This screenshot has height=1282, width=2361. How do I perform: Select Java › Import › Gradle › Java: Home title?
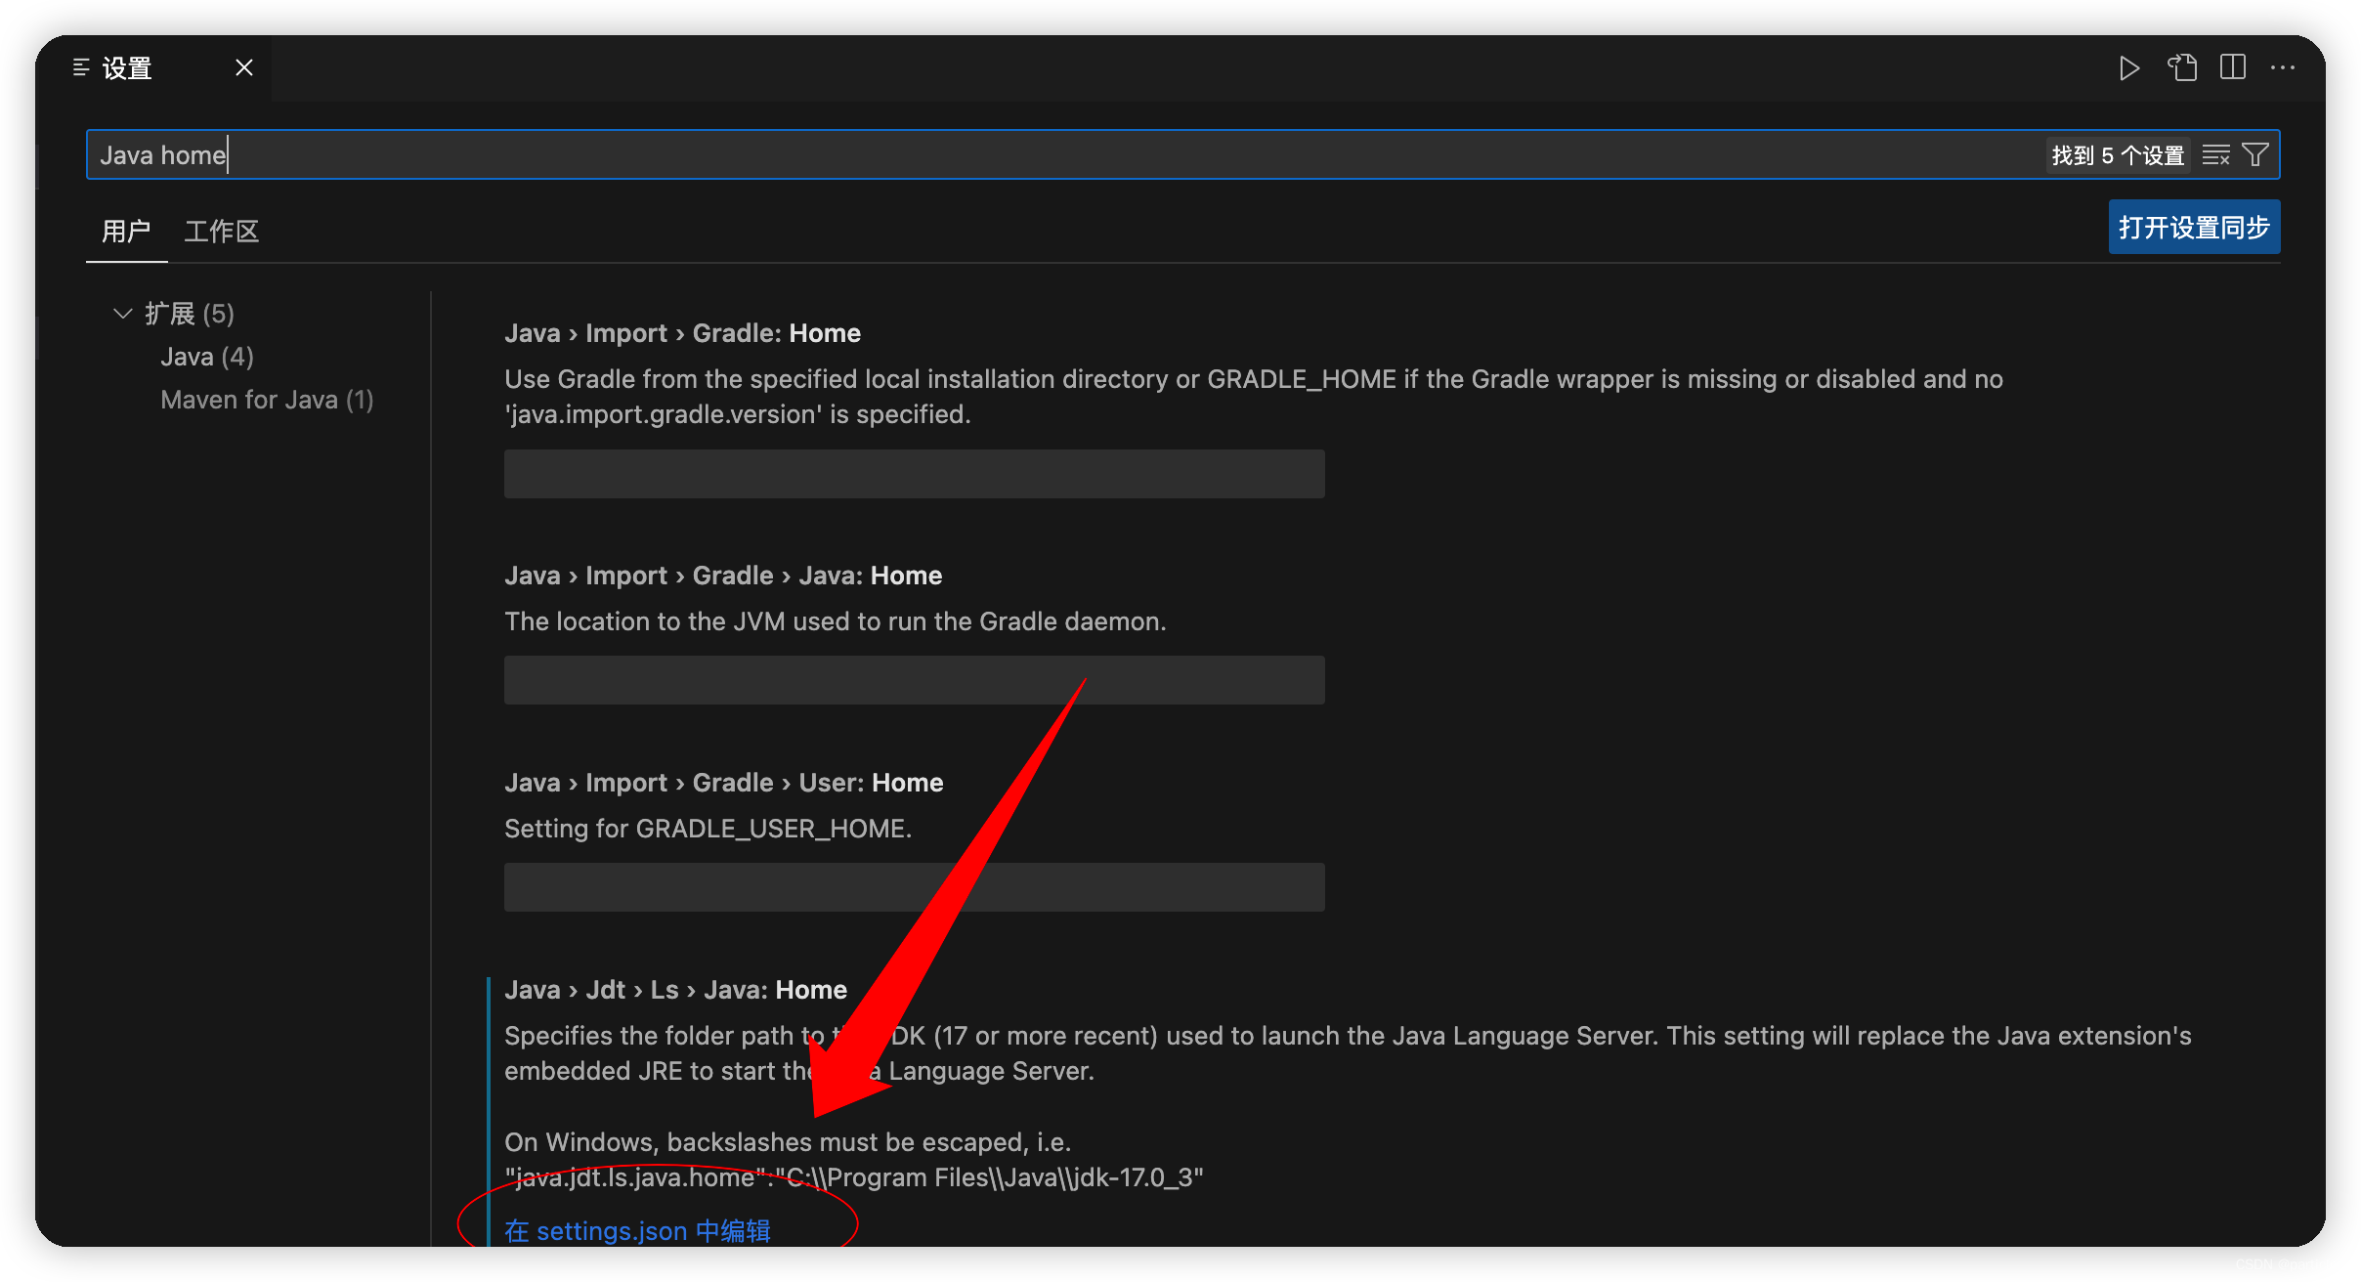pyautogui.click(x=723, y=576)
